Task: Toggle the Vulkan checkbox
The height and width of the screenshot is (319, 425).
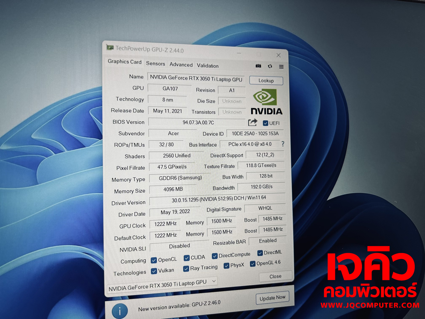Action: [x=154, y=271]
